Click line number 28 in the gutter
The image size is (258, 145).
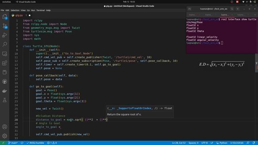point(16,120)
